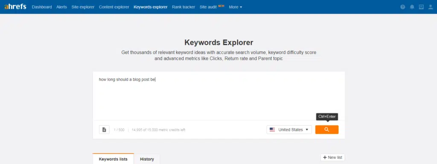Open Alerts in top navigation
This screenshot has height=164, width=437.
point(61,7)
